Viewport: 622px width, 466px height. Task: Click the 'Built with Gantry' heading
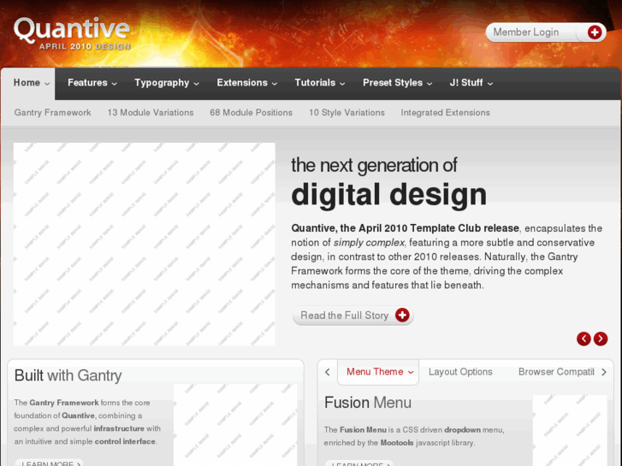point(68,375)
